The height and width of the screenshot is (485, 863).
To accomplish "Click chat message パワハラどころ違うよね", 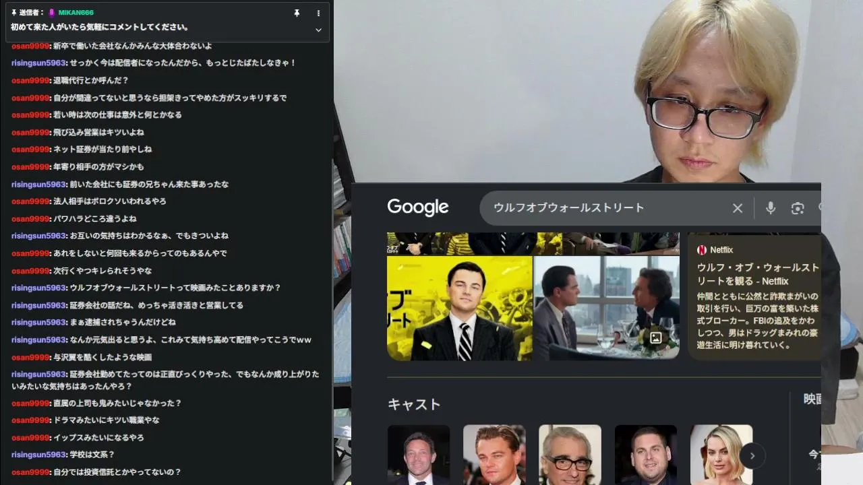I will pyautogui.click(x=95, y=219).
